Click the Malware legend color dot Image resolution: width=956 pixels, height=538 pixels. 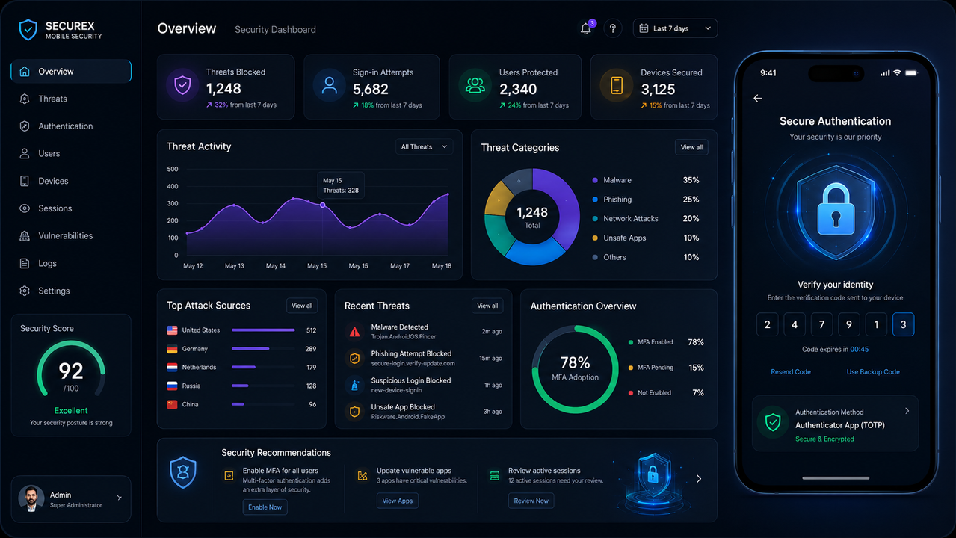[x=595, y=180]
